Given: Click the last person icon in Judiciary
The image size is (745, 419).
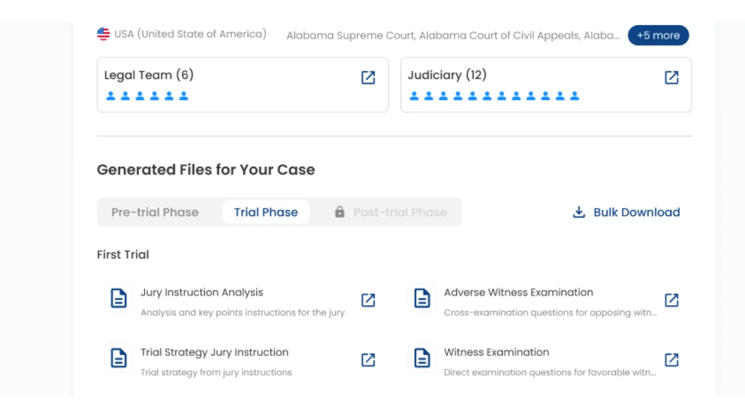Looking at the screenshot, I should coord(575,96).
